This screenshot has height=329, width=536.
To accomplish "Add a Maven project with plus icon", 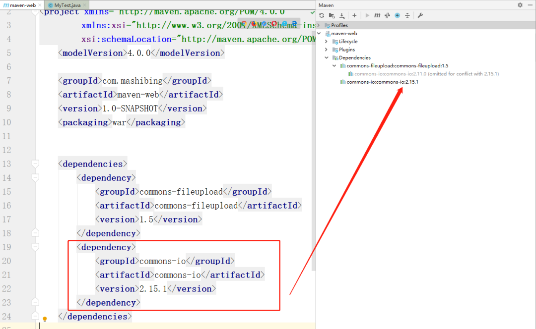I will pos(354,15).
